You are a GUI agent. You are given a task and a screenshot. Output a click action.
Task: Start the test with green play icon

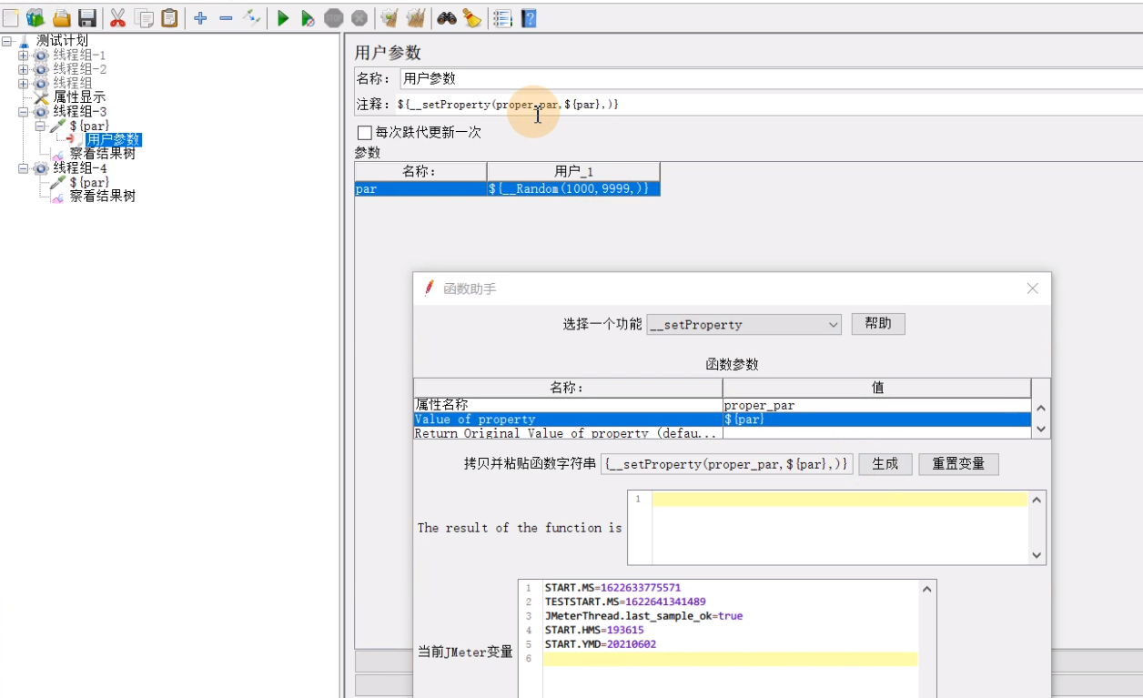283,17
